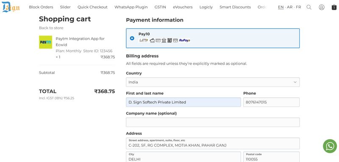Focus the Company name optional field
Viewport: 339px width, 162px height.
pyautogui.click(x=213, y=122)
